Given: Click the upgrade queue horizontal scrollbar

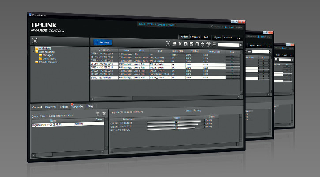Looking at the screenshot, I should tap(68, 154).
